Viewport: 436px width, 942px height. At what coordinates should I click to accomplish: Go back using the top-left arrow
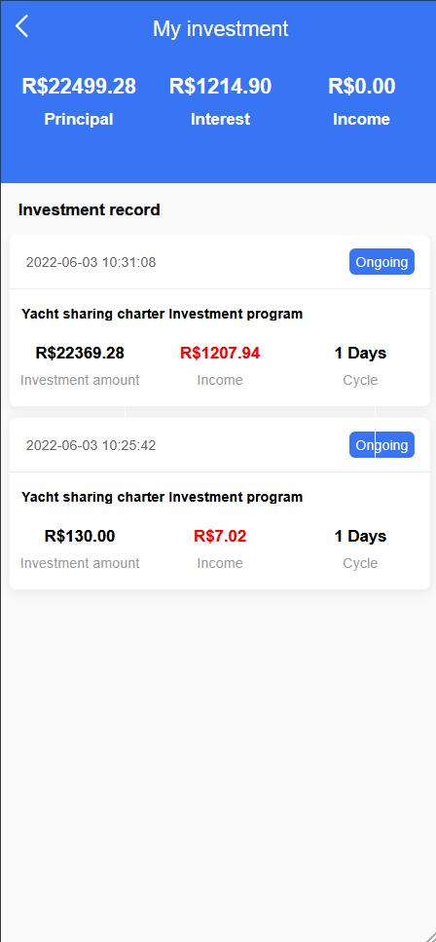point(21,26)
